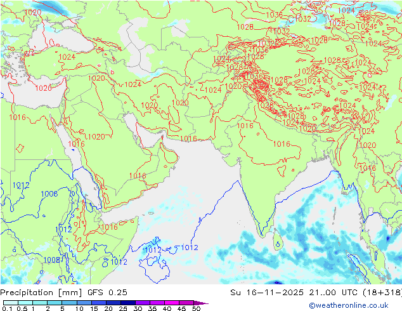This screenshot has height=311, width=402.
Task: Click the '0.5' legend scale label
Action: coord(22,308)
